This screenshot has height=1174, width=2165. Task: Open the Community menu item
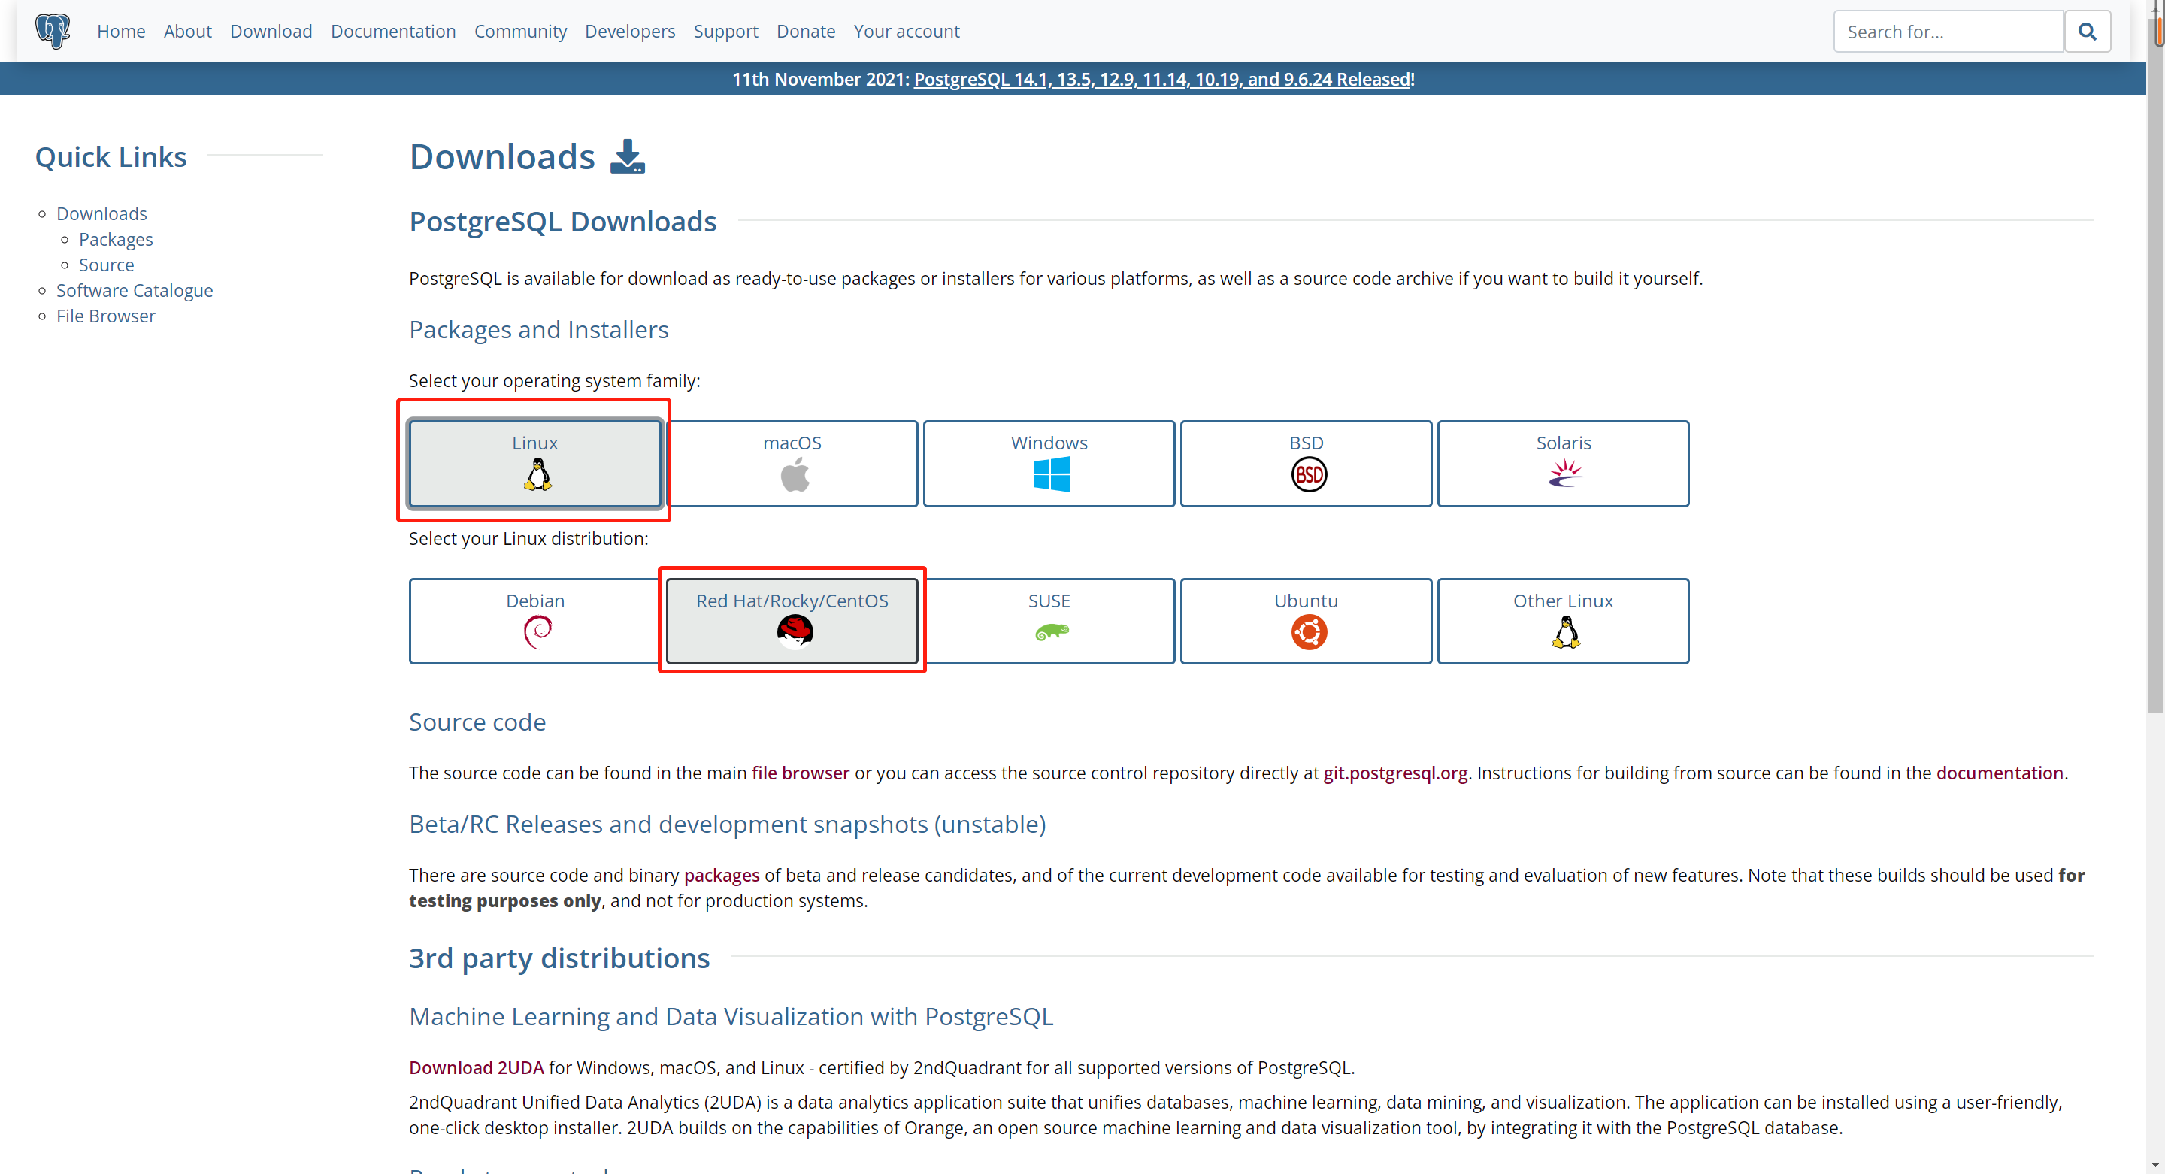(x=520, y=31)
